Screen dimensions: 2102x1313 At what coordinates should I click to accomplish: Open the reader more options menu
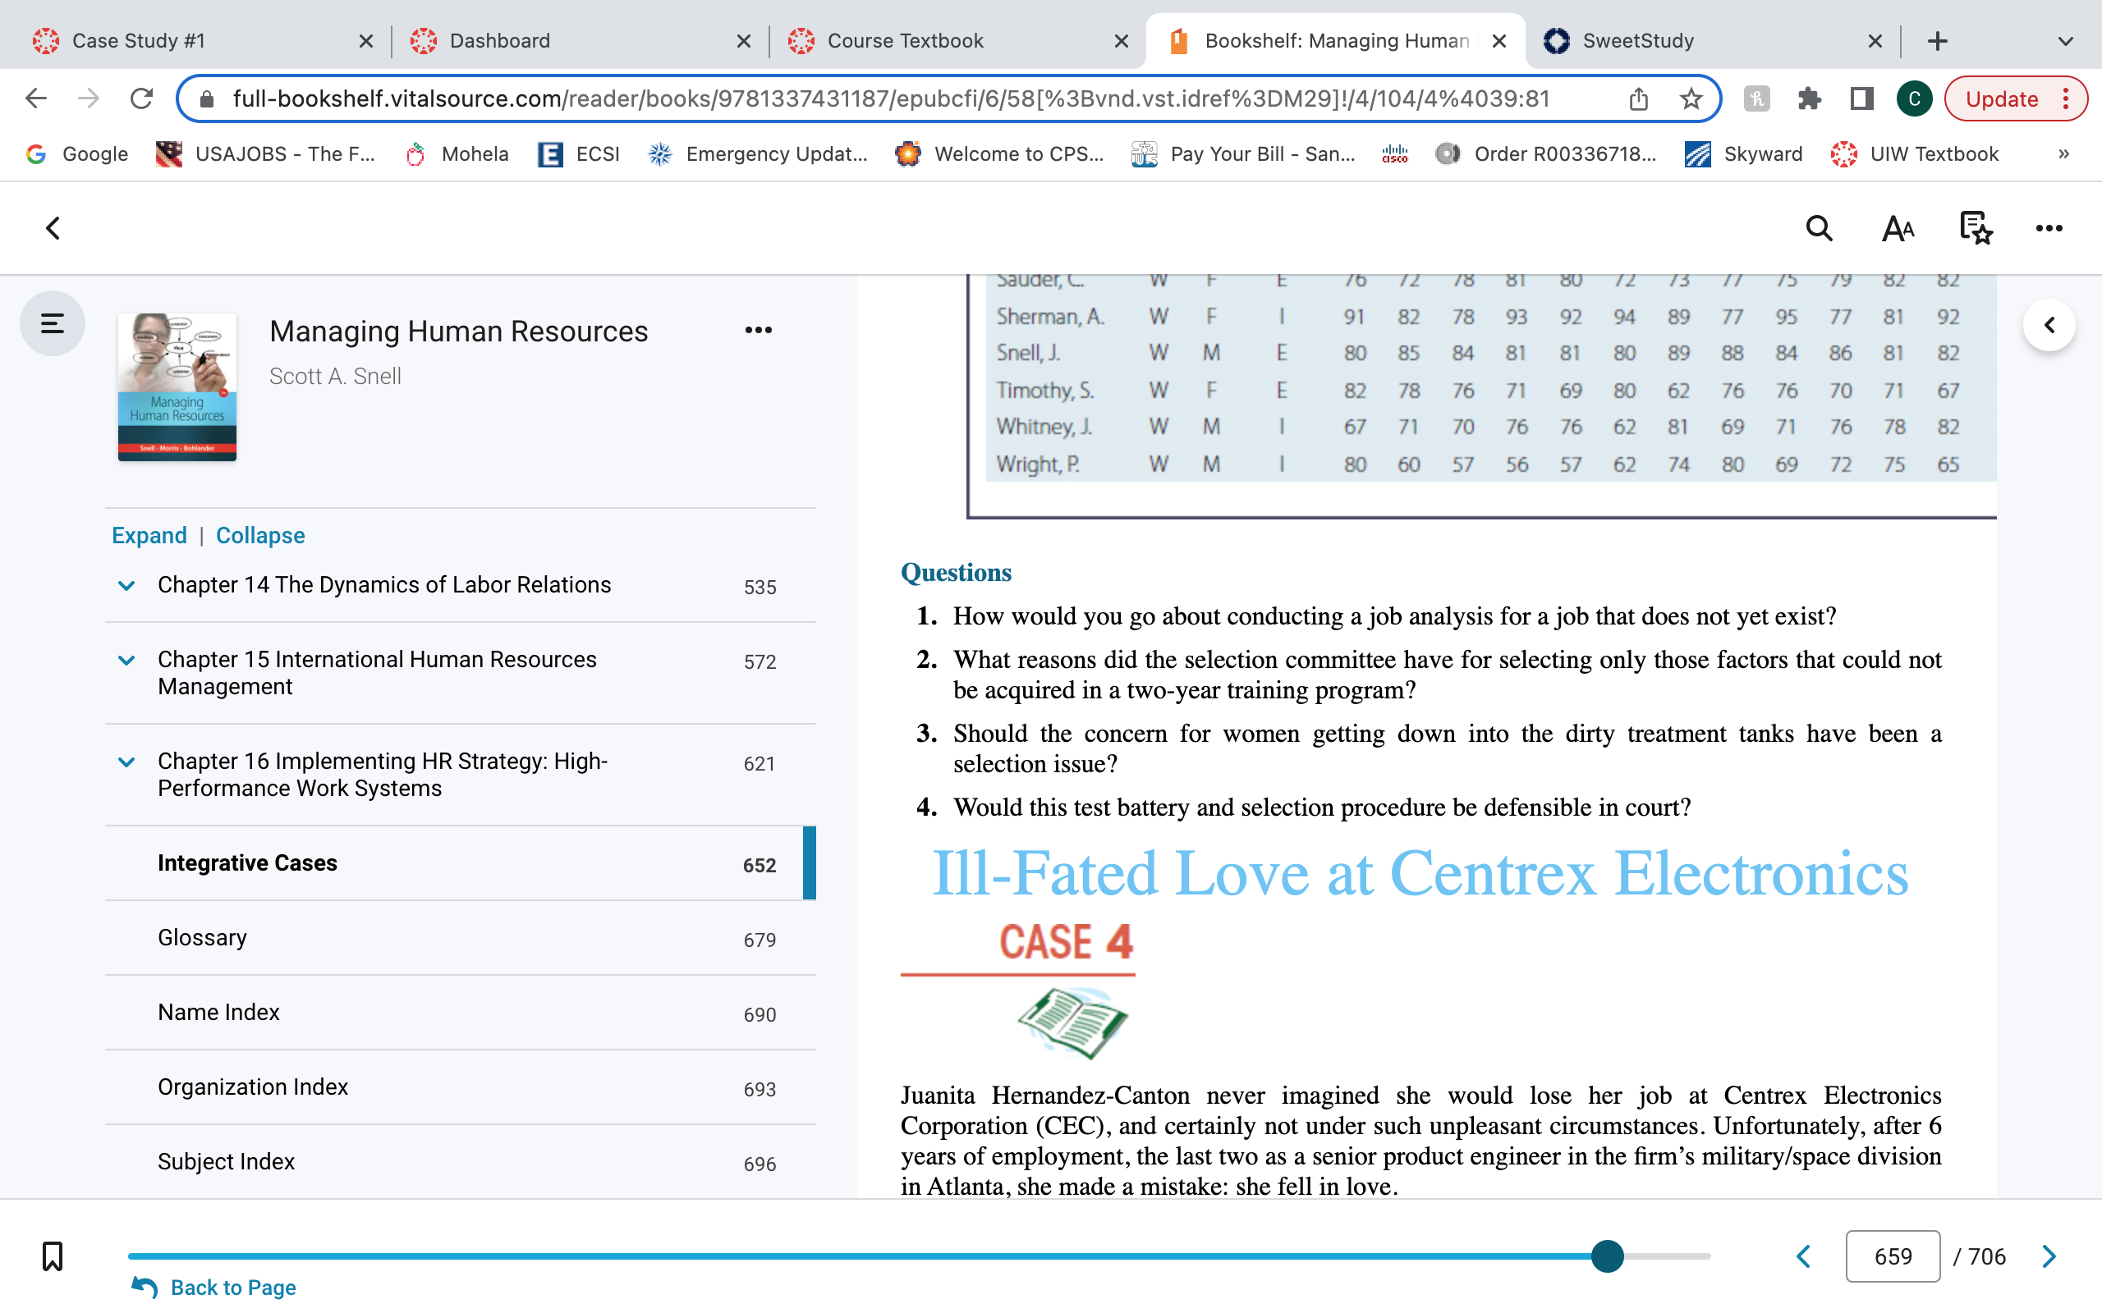pos(2049,228)
